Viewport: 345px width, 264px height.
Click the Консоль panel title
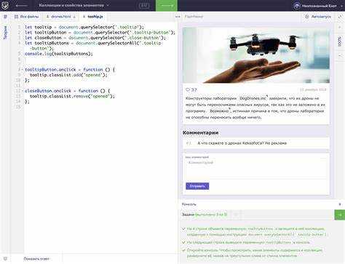coord(189,204)
